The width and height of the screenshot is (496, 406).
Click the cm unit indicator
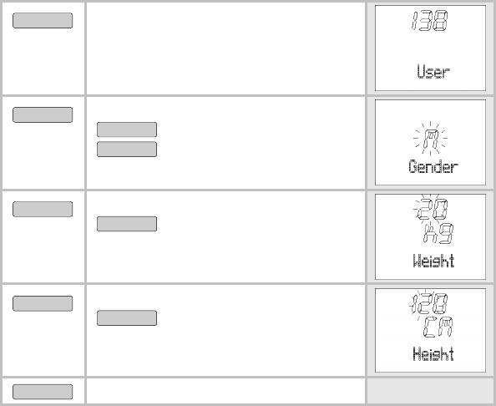click(x=438, y=327)
